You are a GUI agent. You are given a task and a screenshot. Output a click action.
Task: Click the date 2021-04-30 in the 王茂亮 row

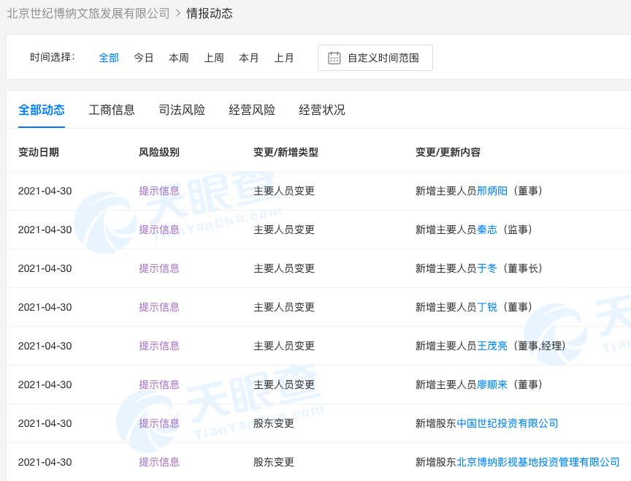[x=45, y=346]
